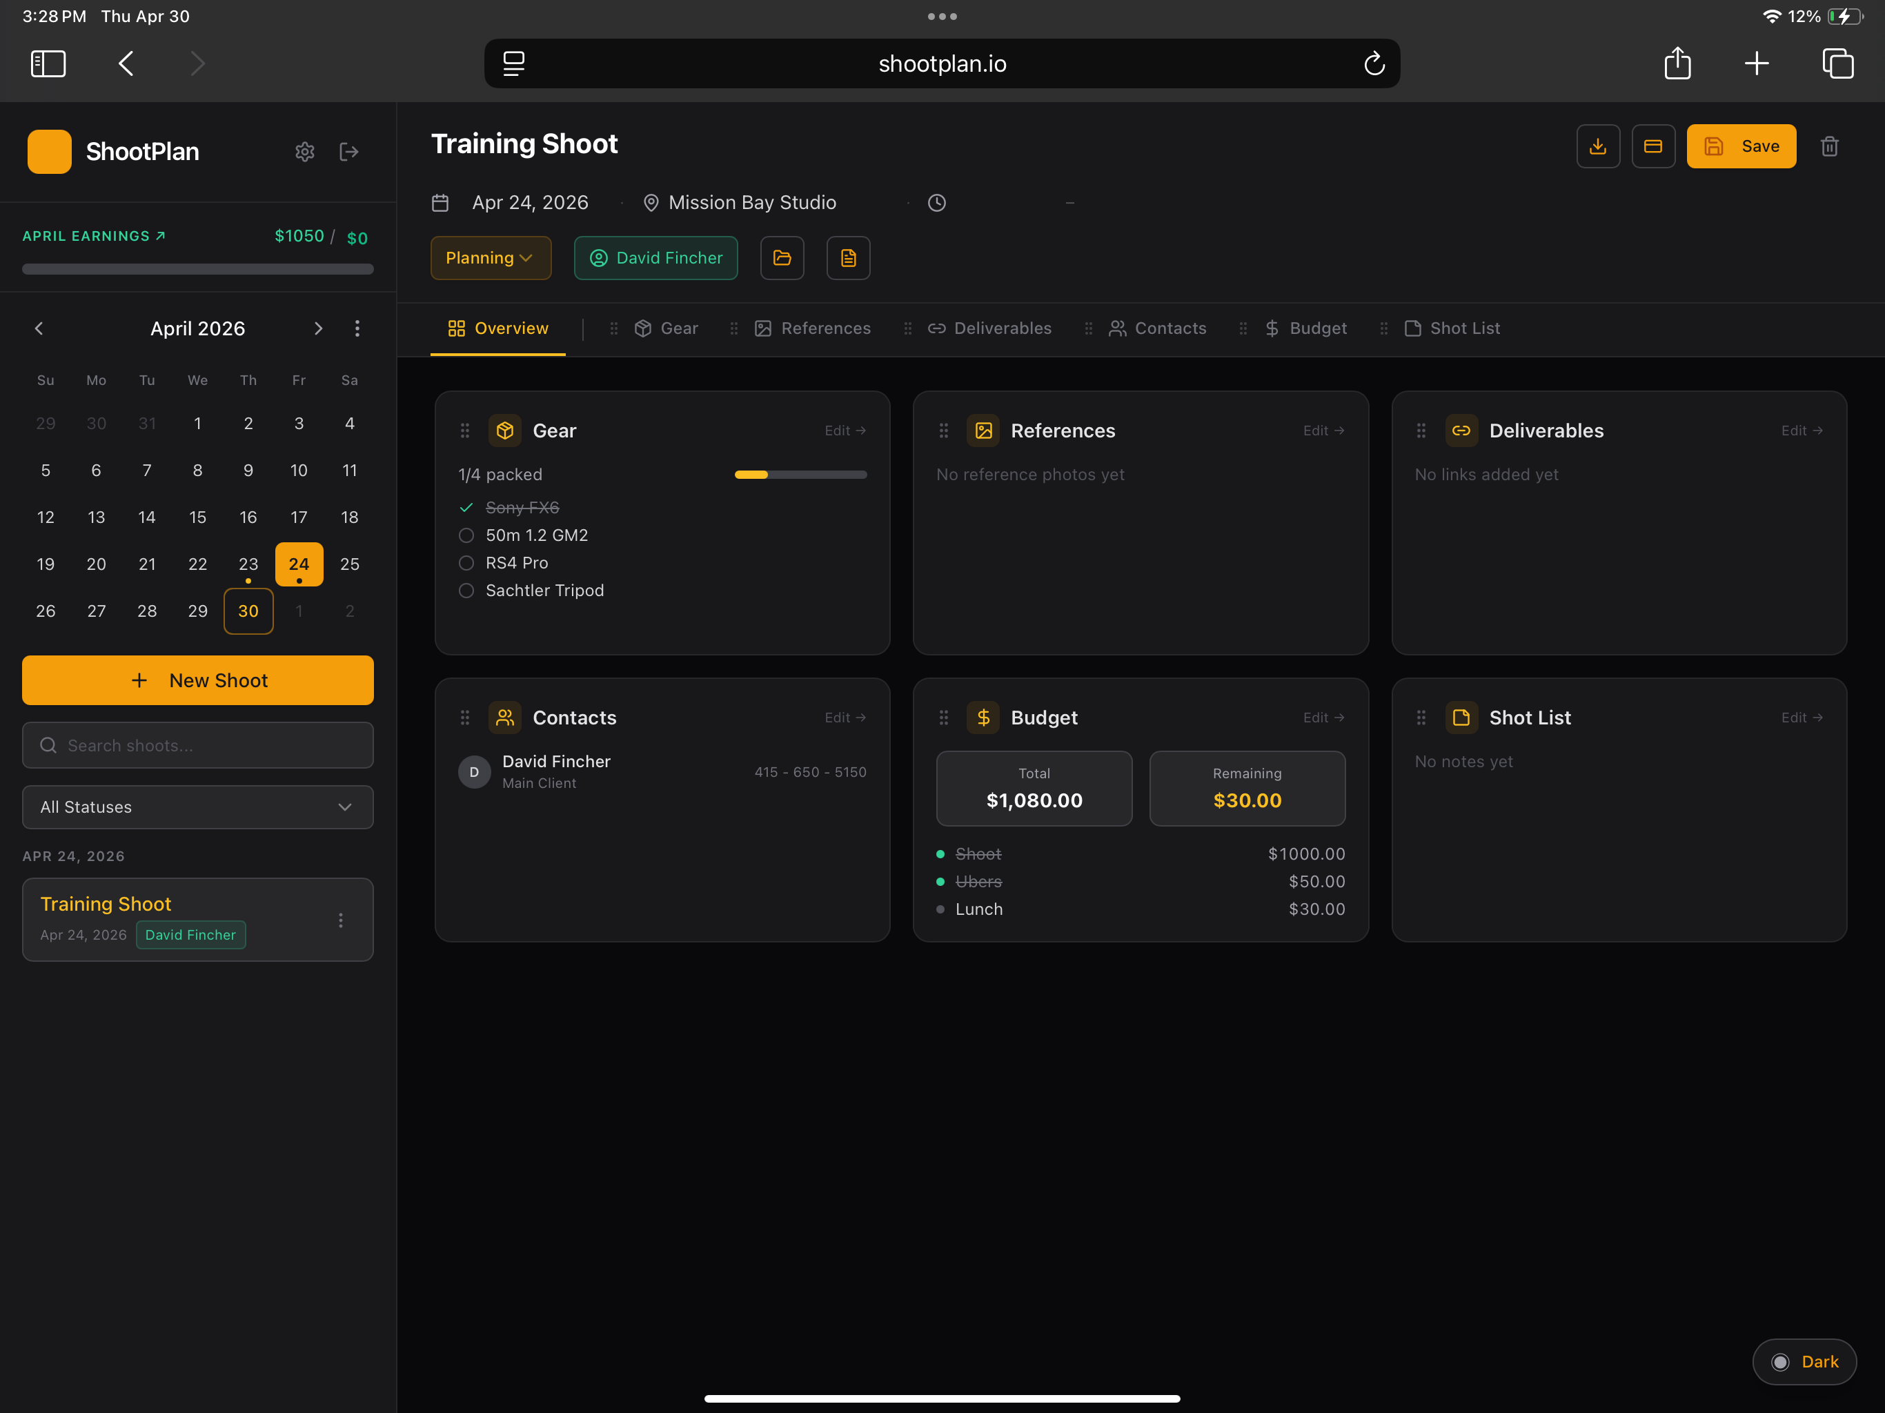Select April 30 on the calendar

[248, 611]
